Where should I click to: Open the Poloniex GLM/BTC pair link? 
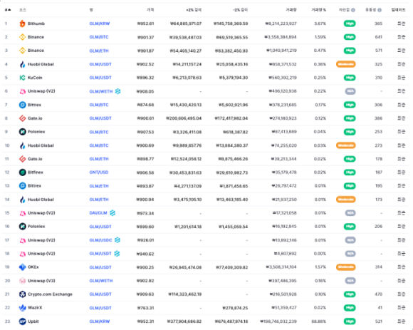99,132
